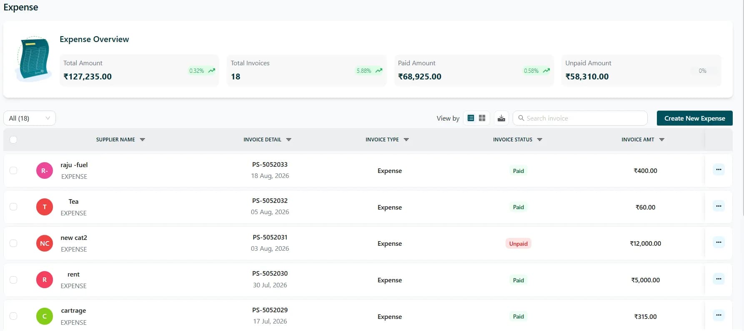Screen dimensions: 744x331
Task: Check the new cat2 row checkbox
Action: [x=13, y=243]
